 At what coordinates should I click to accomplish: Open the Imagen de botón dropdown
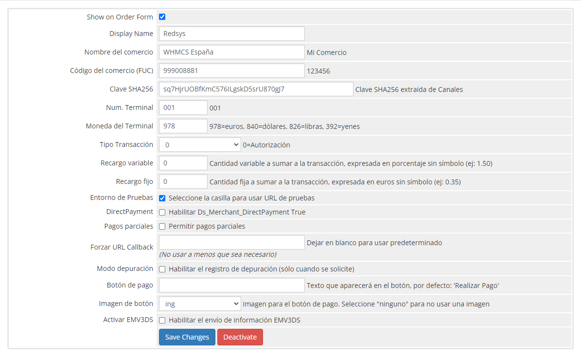200,304
